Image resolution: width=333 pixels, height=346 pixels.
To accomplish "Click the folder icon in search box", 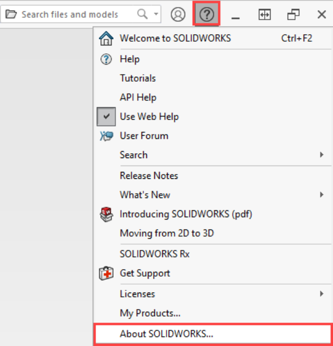I will point(11,14).
